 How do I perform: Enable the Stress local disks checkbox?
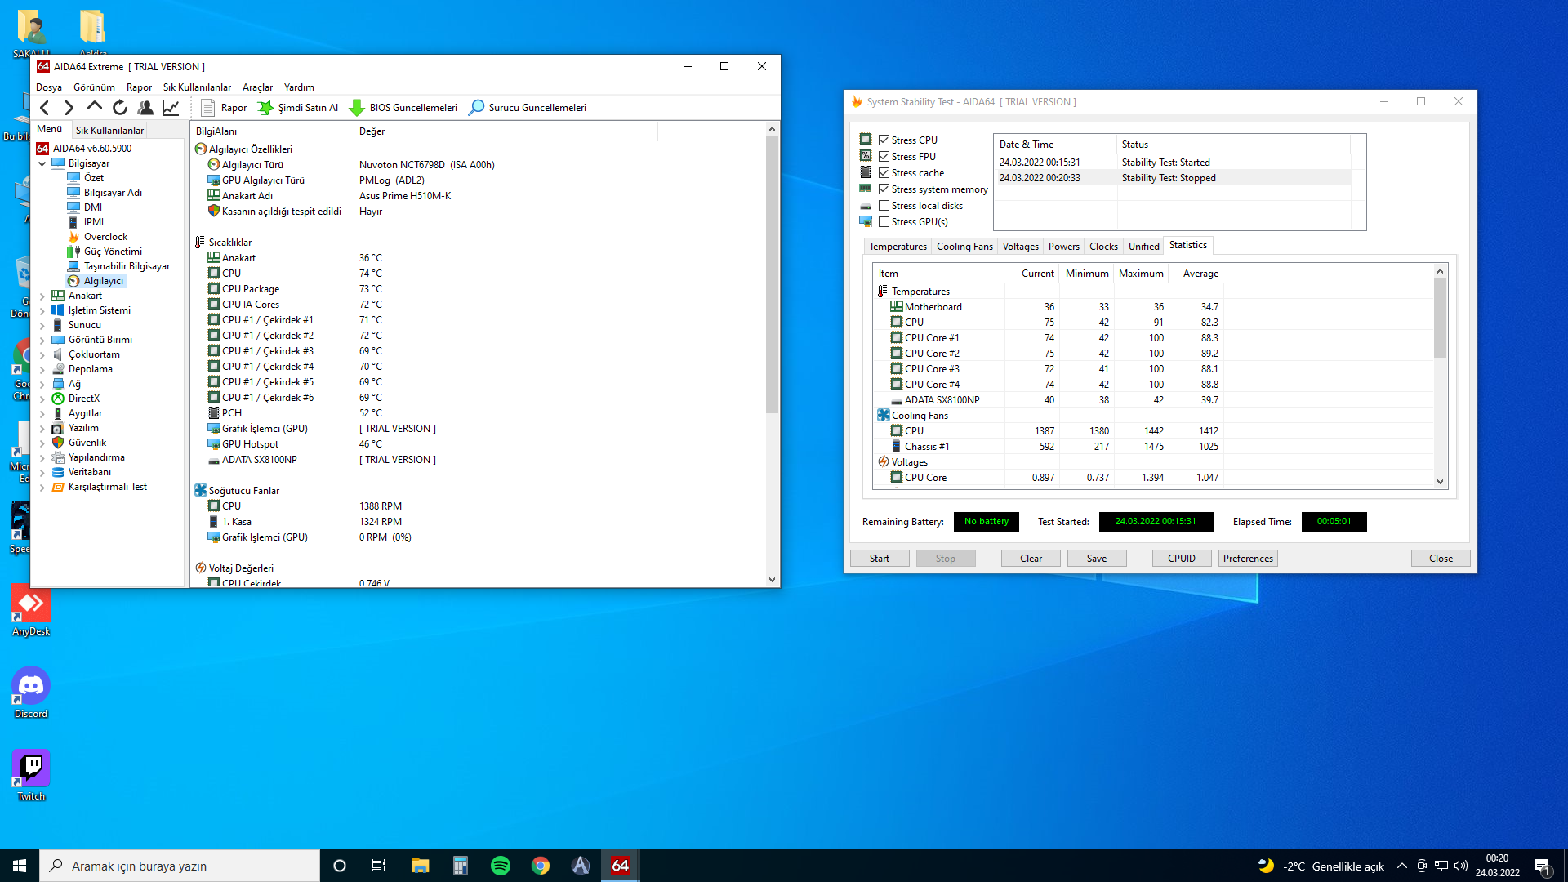[x=884, y=206]
